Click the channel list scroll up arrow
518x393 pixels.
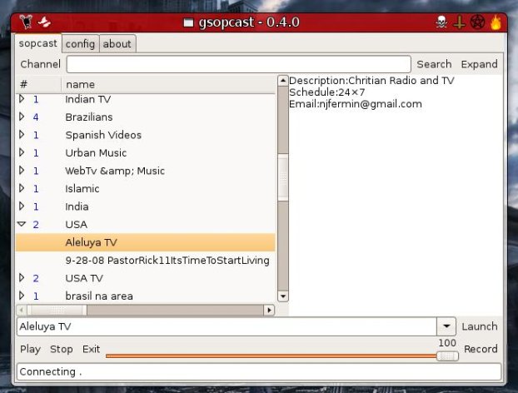[283, 81]
